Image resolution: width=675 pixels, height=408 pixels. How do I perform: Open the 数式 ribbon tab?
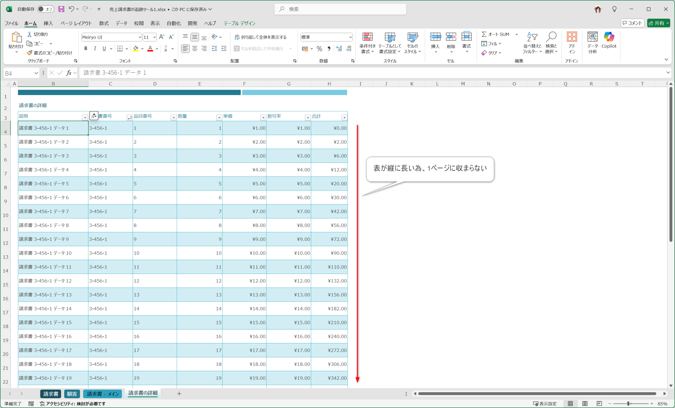[x=104, y=23]
